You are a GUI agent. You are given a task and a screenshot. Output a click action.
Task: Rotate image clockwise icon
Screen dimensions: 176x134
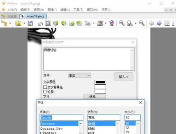64,23
